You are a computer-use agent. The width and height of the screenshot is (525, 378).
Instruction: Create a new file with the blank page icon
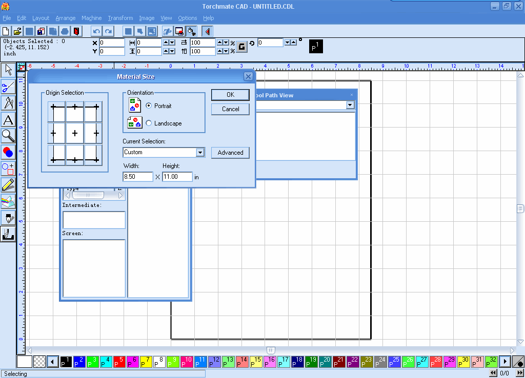[6, 31]
